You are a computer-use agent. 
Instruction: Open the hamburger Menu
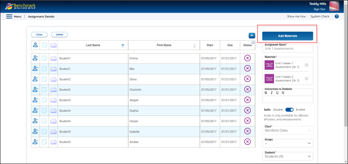point(14,17)
